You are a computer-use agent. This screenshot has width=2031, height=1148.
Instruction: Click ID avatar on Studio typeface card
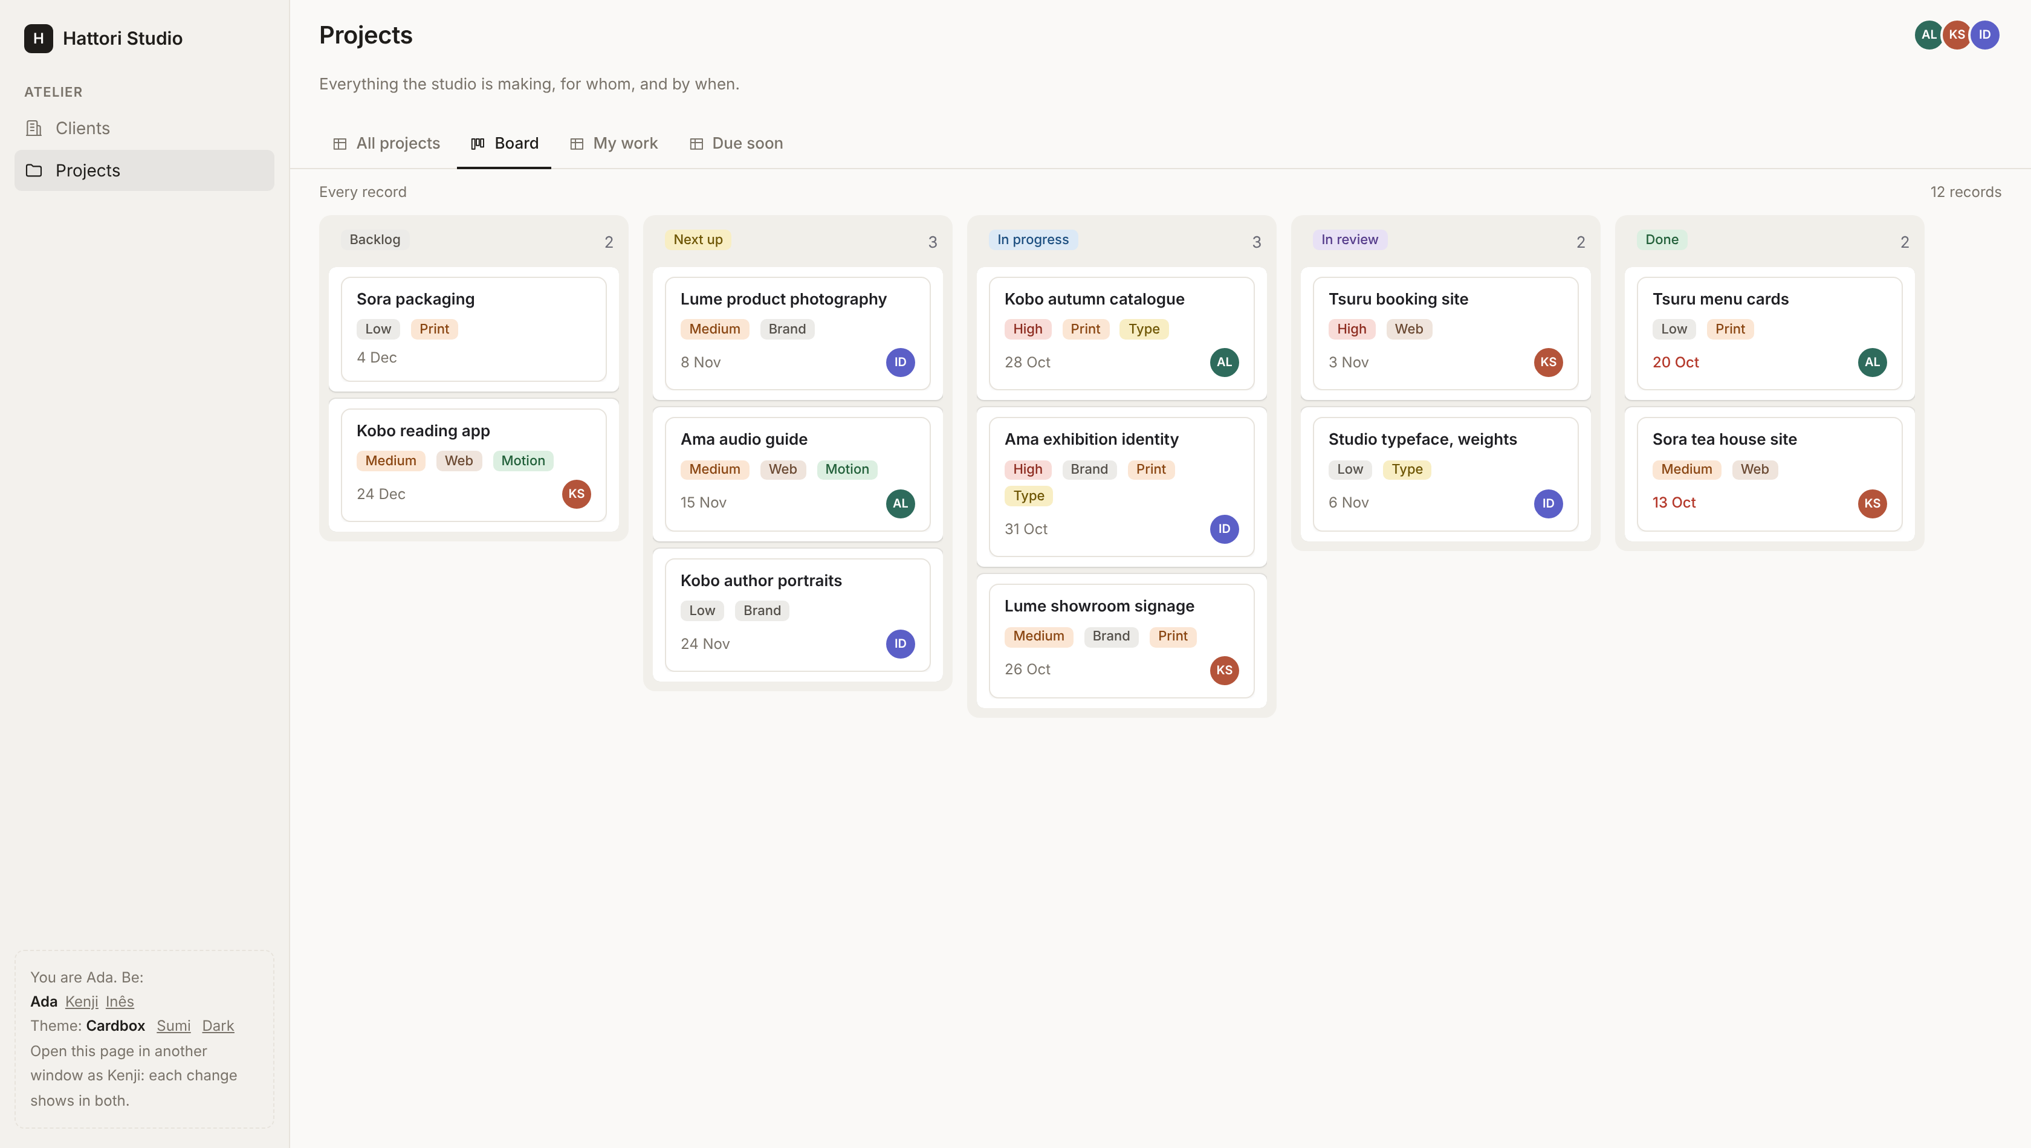tap(1548, 504)
